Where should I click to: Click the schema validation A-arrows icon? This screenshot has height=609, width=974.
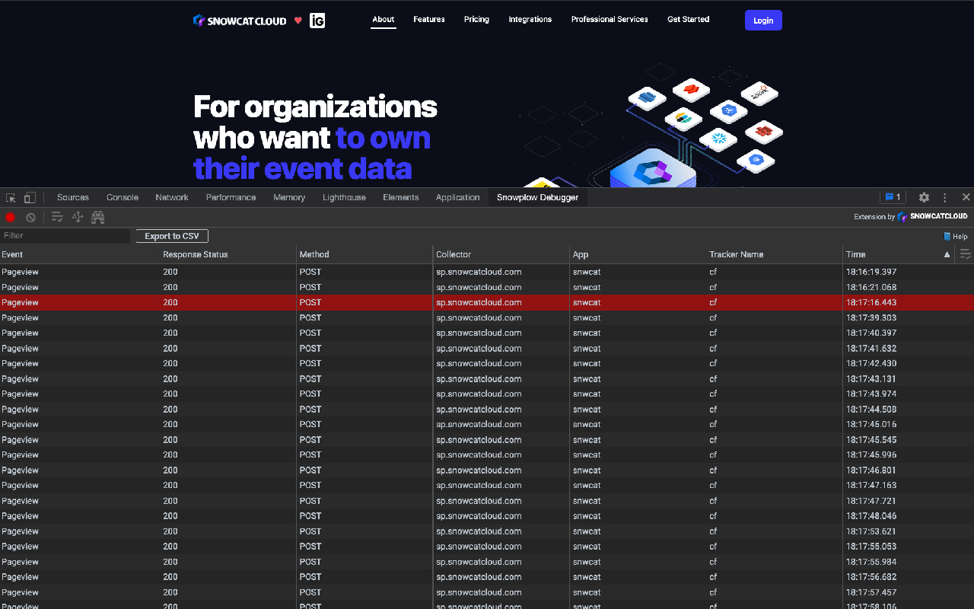coord(77,217)
